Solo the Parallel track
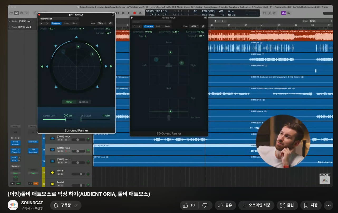This screenshot has height=213, width=338. click(x=62, y=185)
